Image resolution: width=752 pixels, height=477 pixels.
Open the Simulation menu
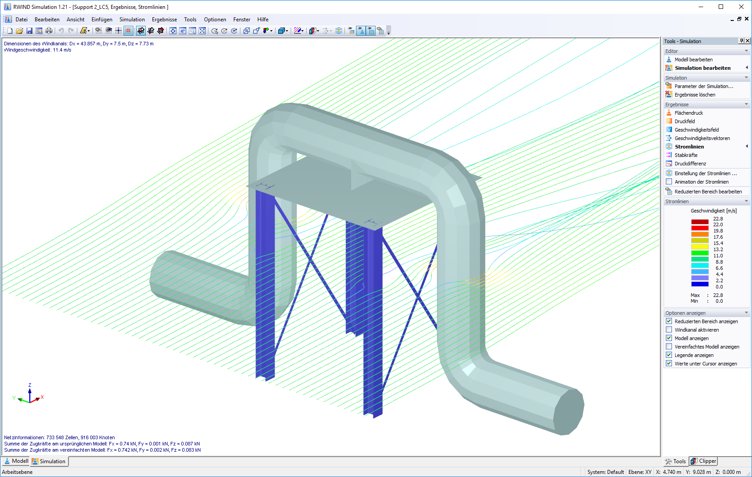132,19
